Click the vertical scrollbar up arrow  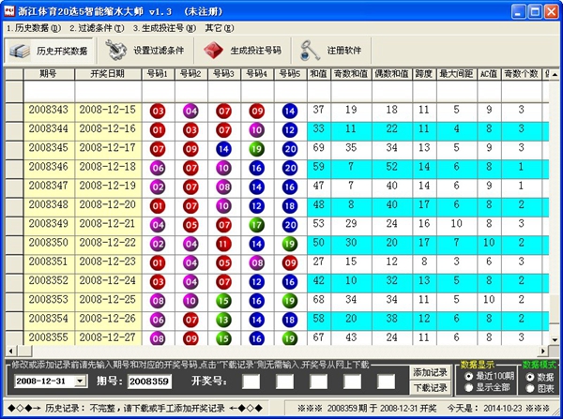tap(555, 75)
